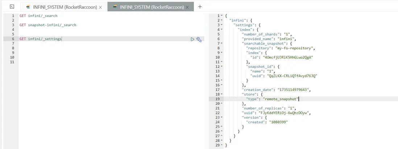Close the first INFINI_SYSTEM tab
The image size is (398, 149).
coord(100,7)
